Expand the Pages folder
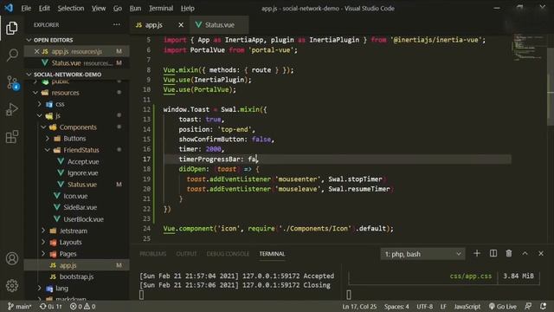The height and width of the screenshot is (312, 554). pyautogui.click(x=68, y=254)
